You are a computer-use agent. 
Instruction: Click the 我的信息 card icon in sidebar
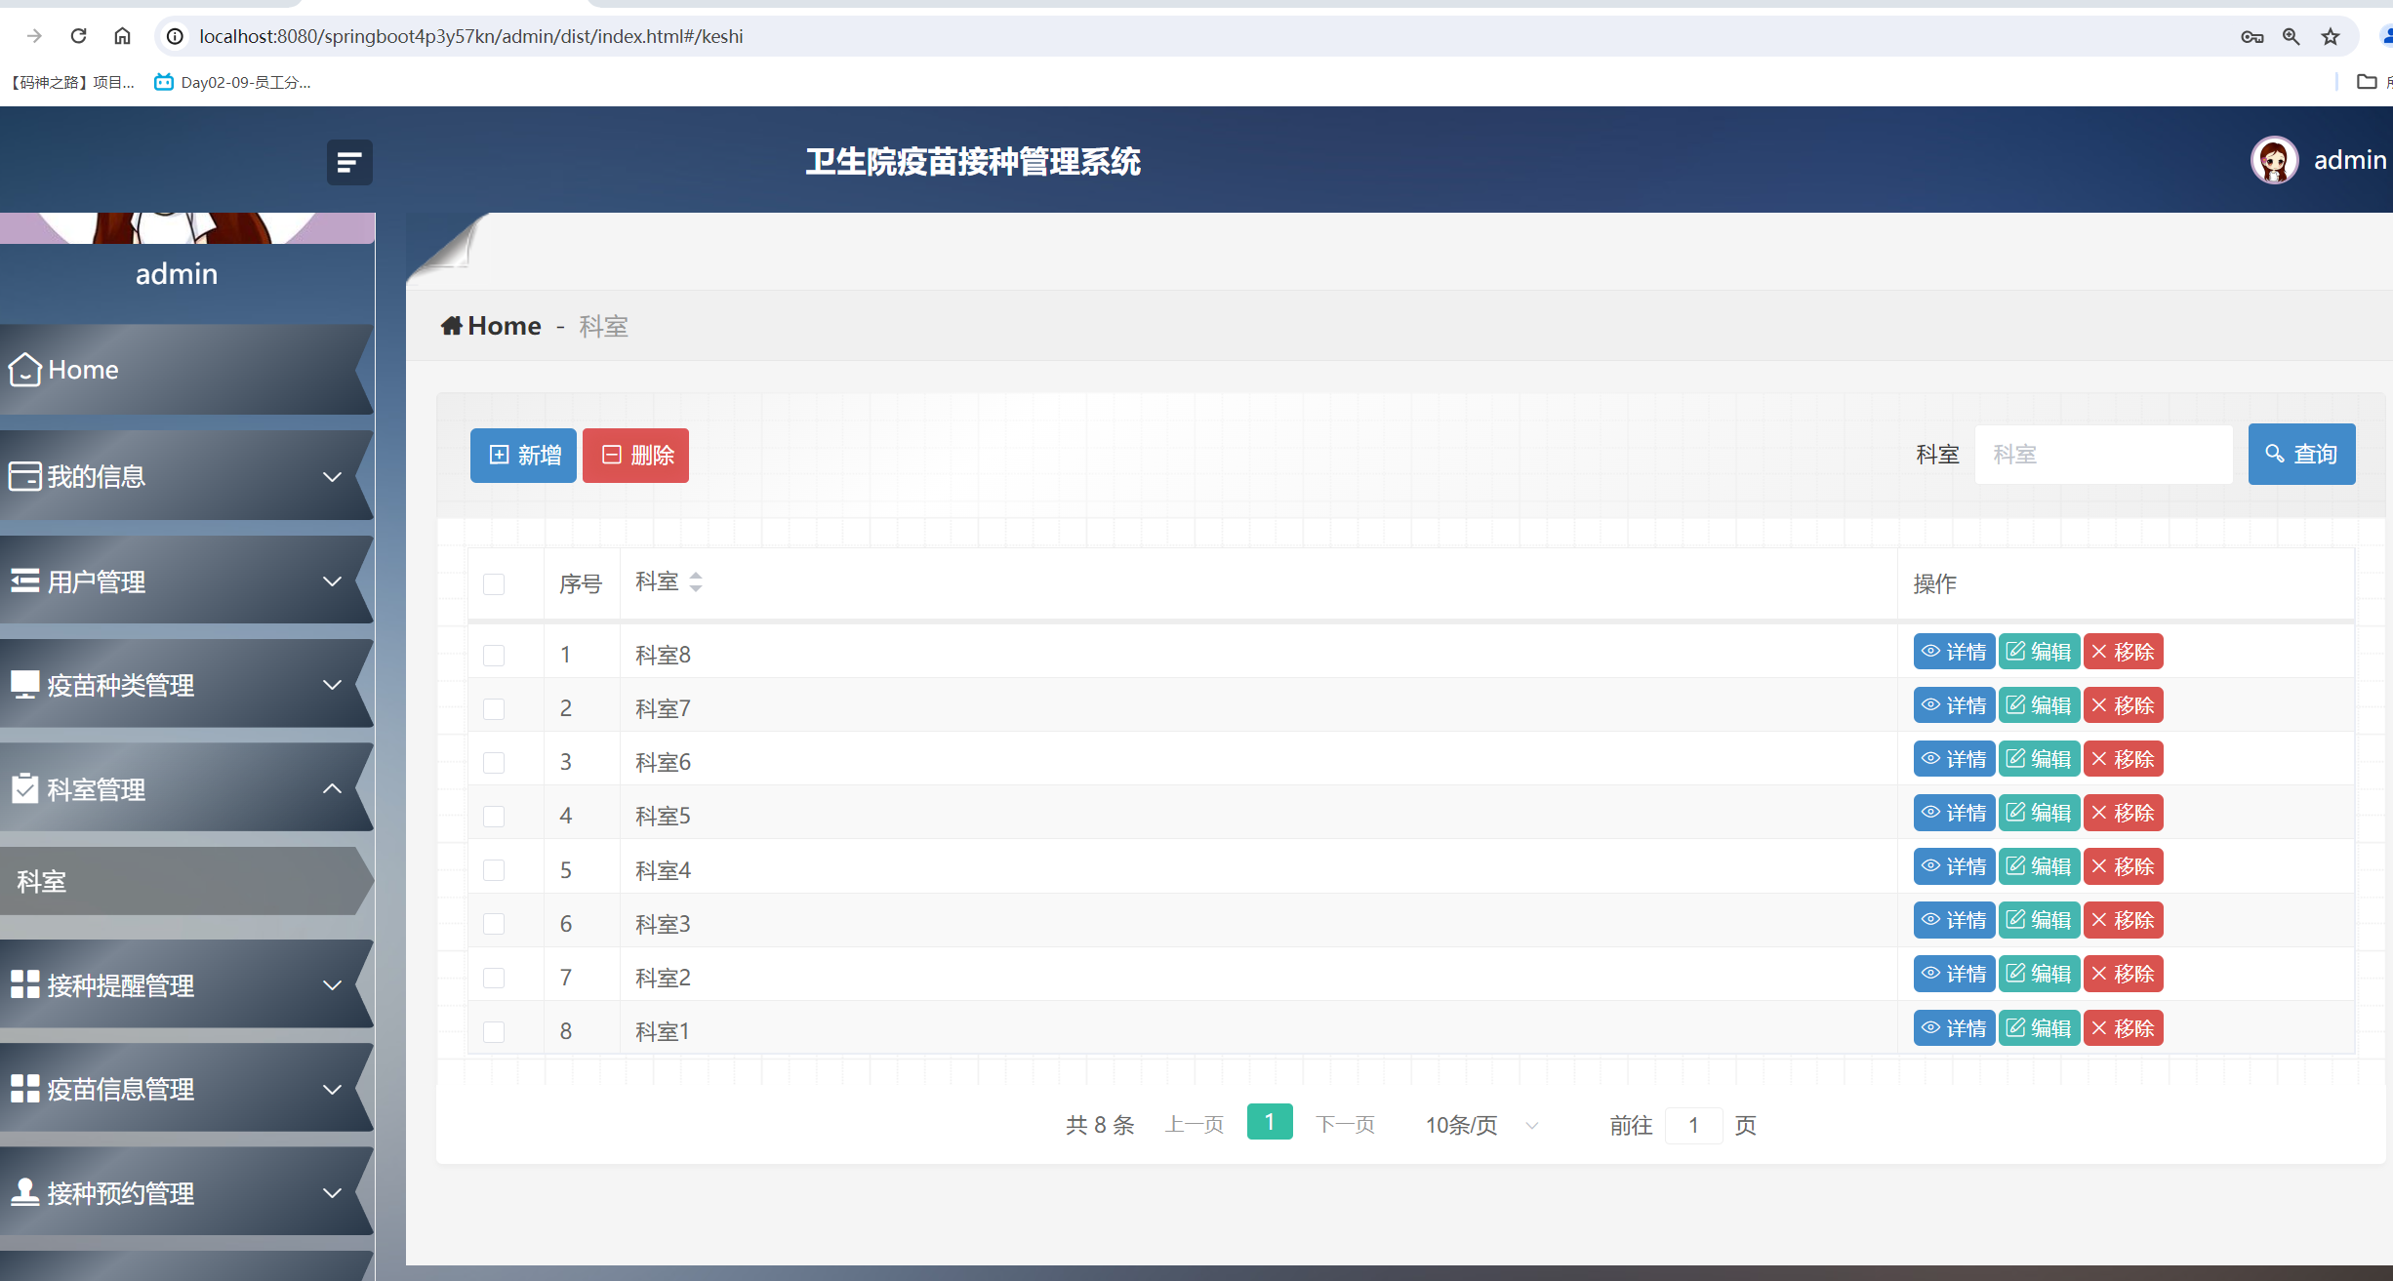click(24, 476)
